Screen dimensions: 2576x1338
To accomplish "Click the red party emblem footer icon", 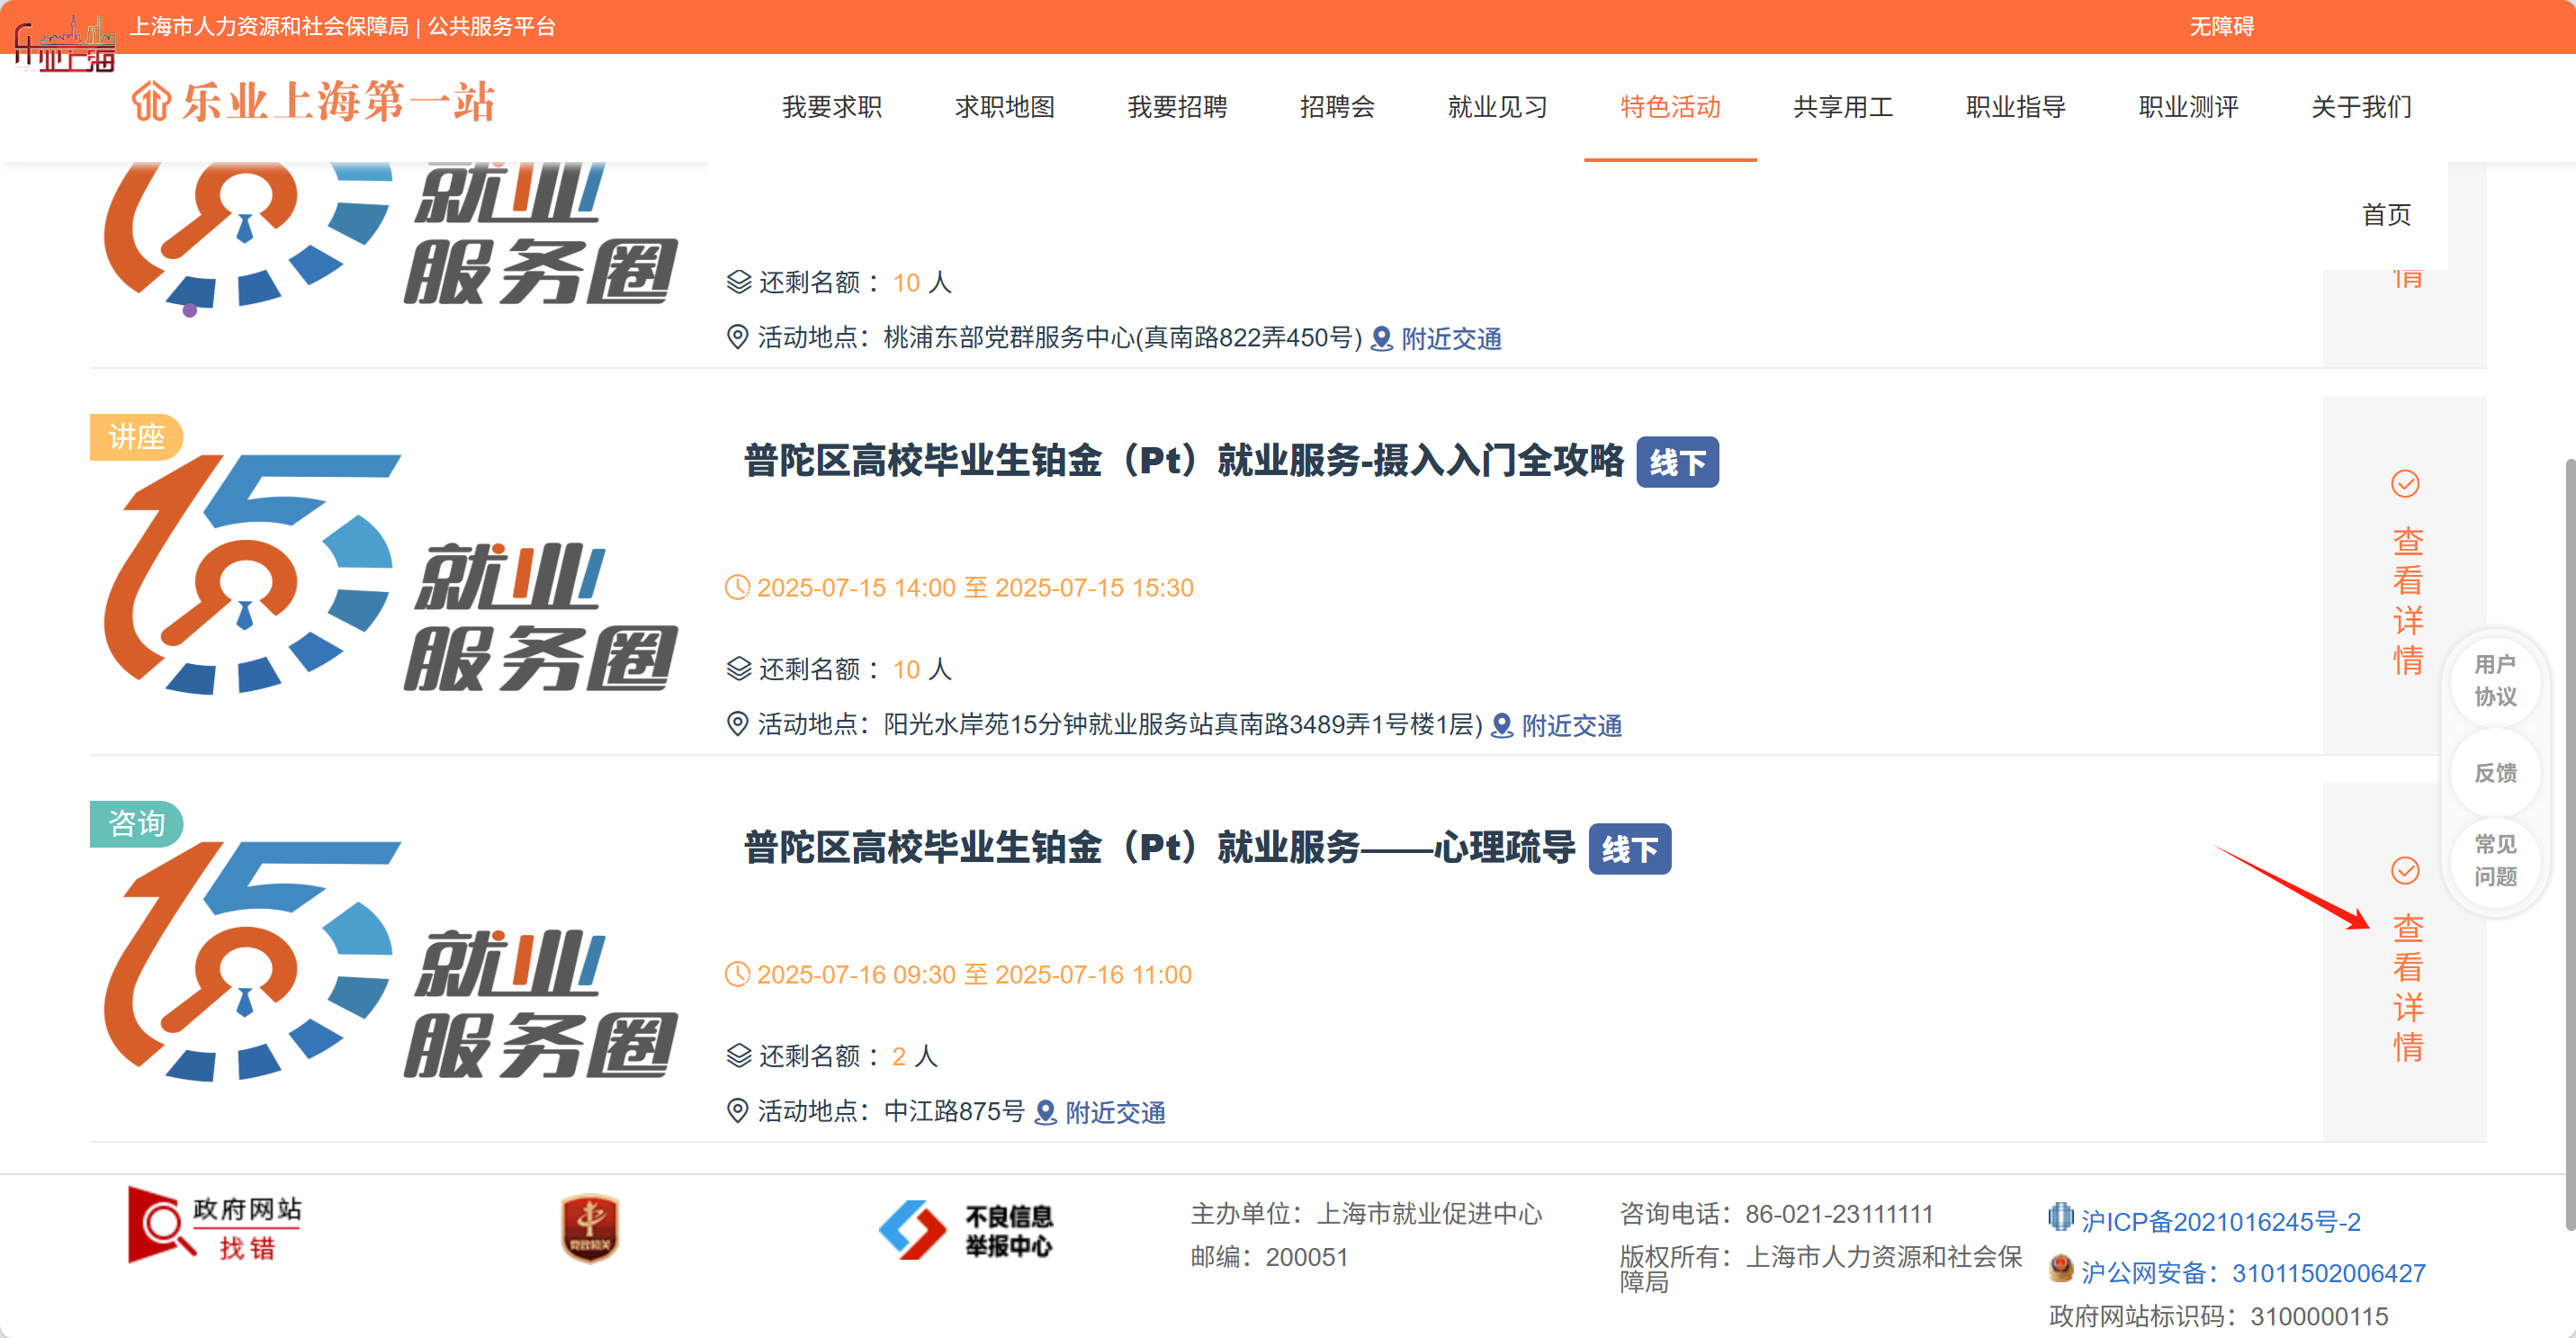I will point(589,1228).
